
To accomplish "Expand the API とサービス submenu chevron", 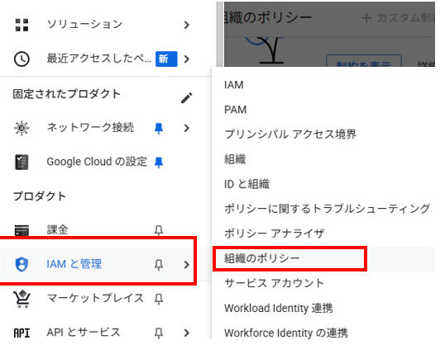I will [x=186, y=333].
